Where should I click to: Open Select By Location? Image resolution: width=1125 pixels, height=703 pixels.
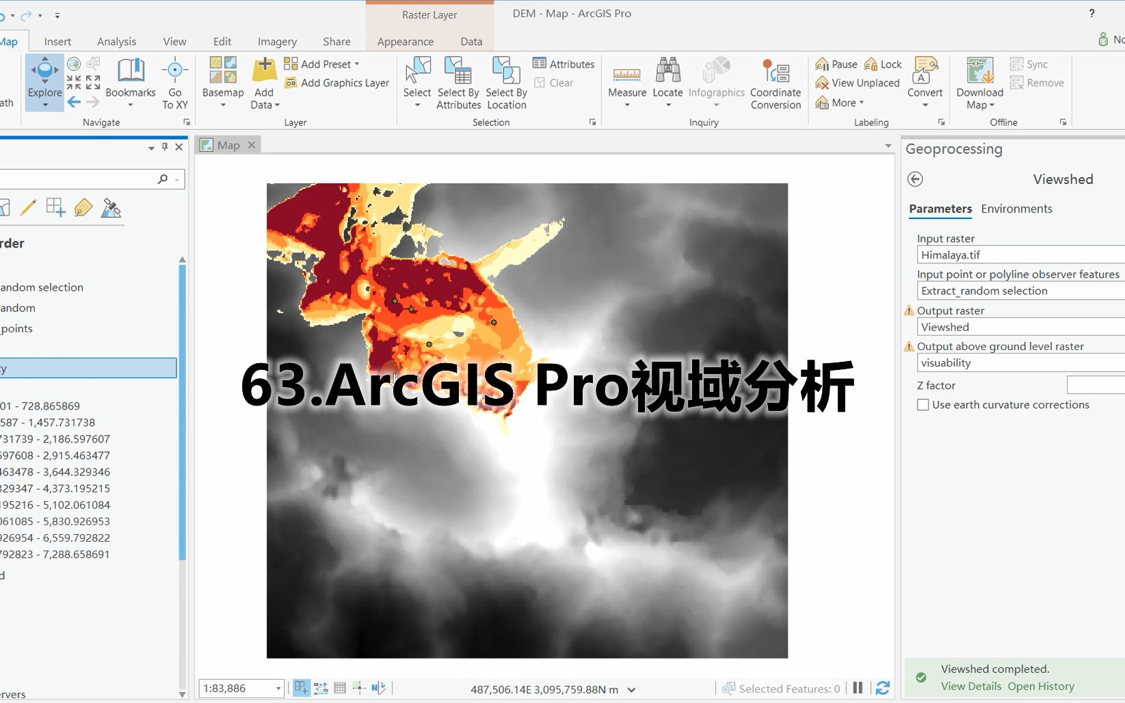507,83
